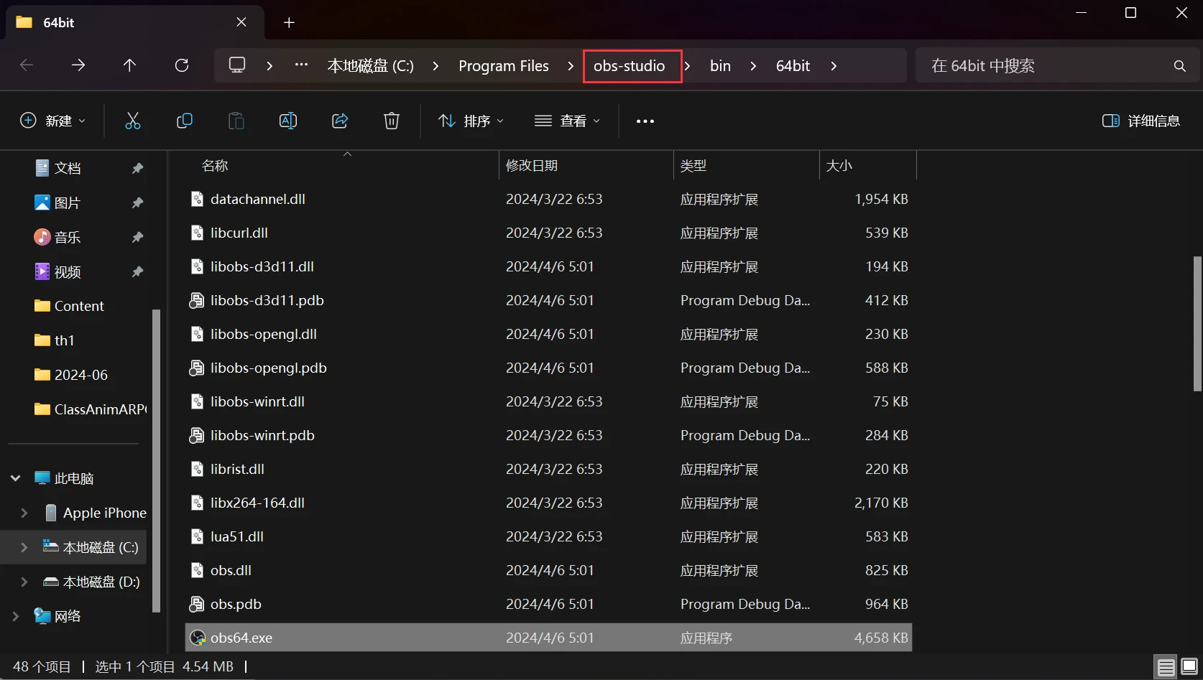The image size is (1203, 680).
Task: Click the Delete trash can icon
Action: point(392,121)
